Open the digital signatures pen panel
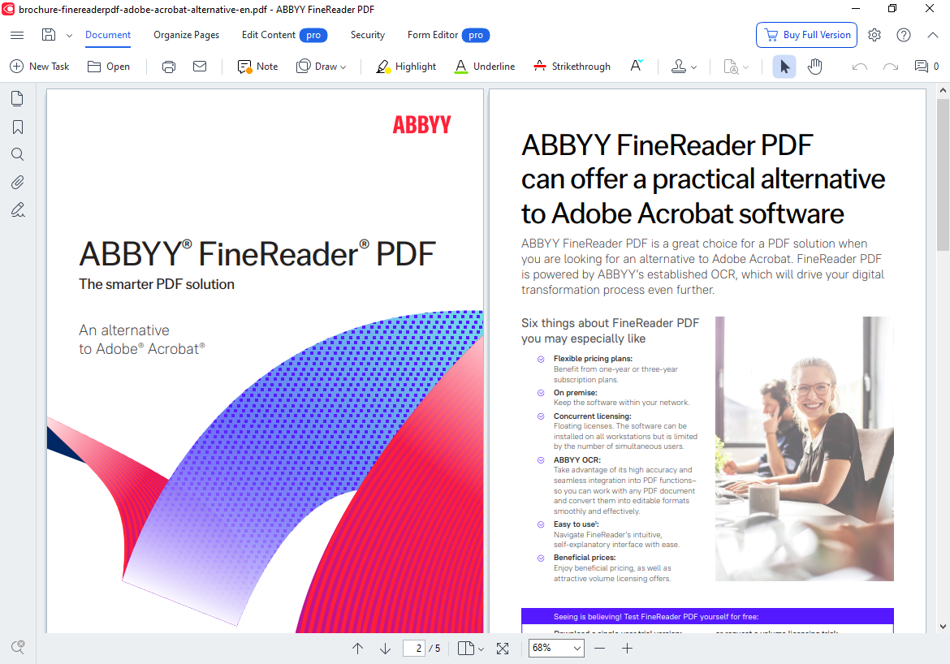This screenshot has height=664, width=950. coord(18,210)
